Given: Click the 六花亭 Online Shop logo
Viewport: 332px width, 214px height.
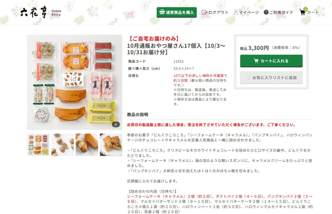Looking at the screenshot, I should pyautogui.click(x=41, y=13).
